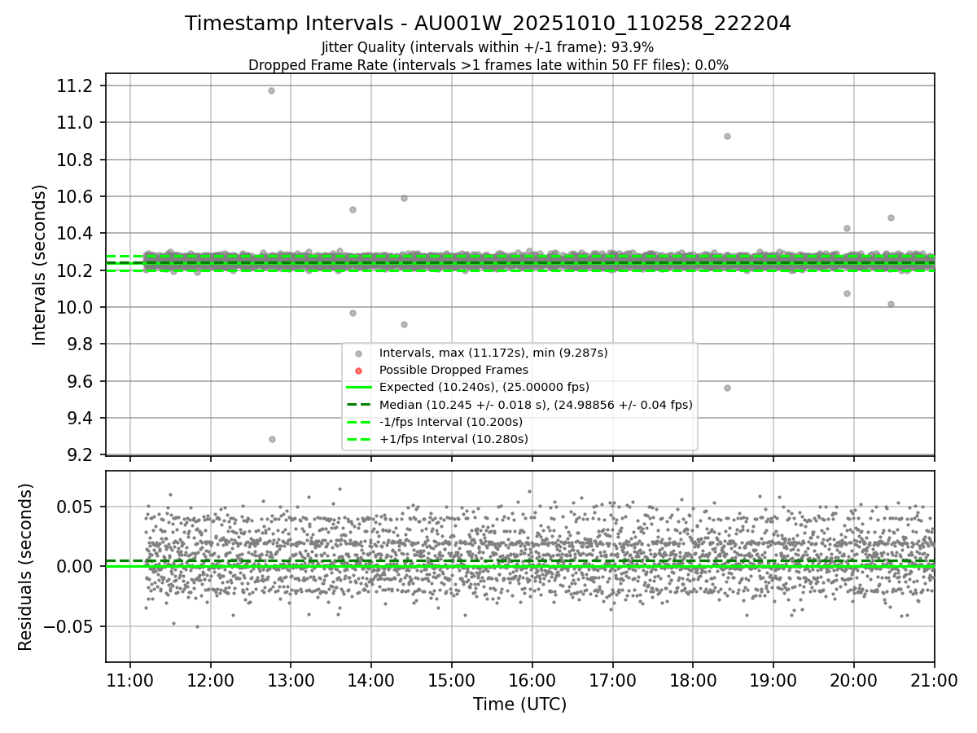Click the outlier point near 10.59 seconds

tap(404, 198)
